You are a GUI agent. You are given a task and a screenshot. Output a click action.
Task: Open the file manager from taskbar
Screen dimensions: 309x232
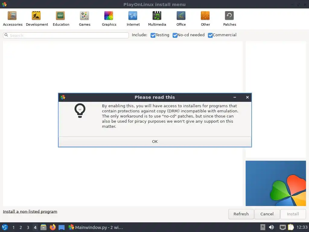[43, 227]
